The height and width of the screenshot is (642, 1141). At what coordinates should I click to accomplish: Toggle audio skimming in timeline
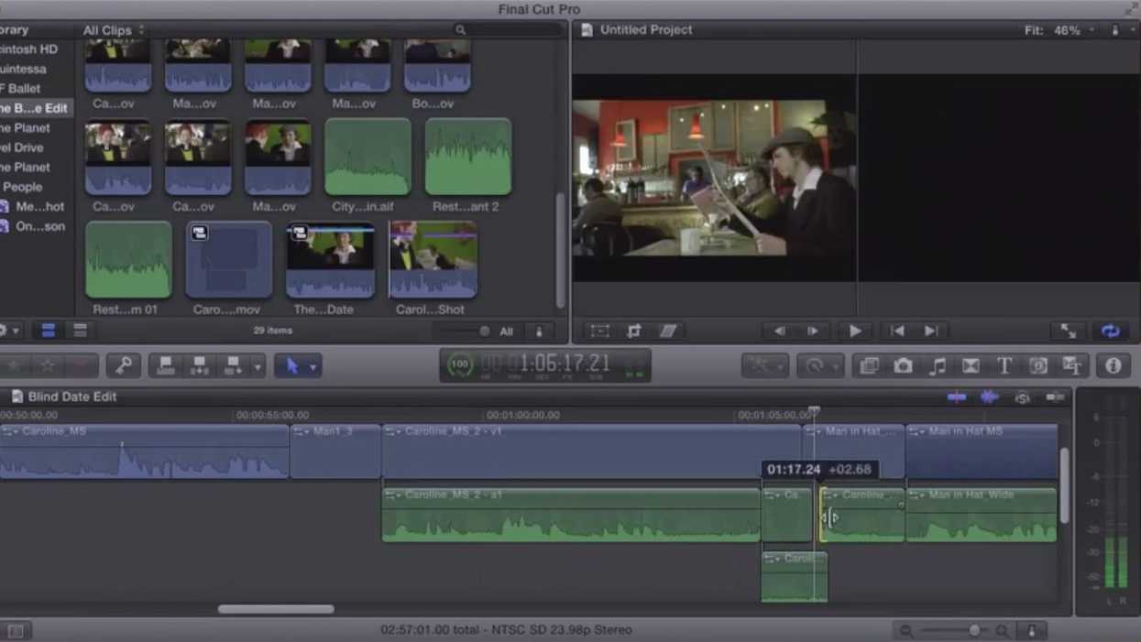(x=989, y=397)
